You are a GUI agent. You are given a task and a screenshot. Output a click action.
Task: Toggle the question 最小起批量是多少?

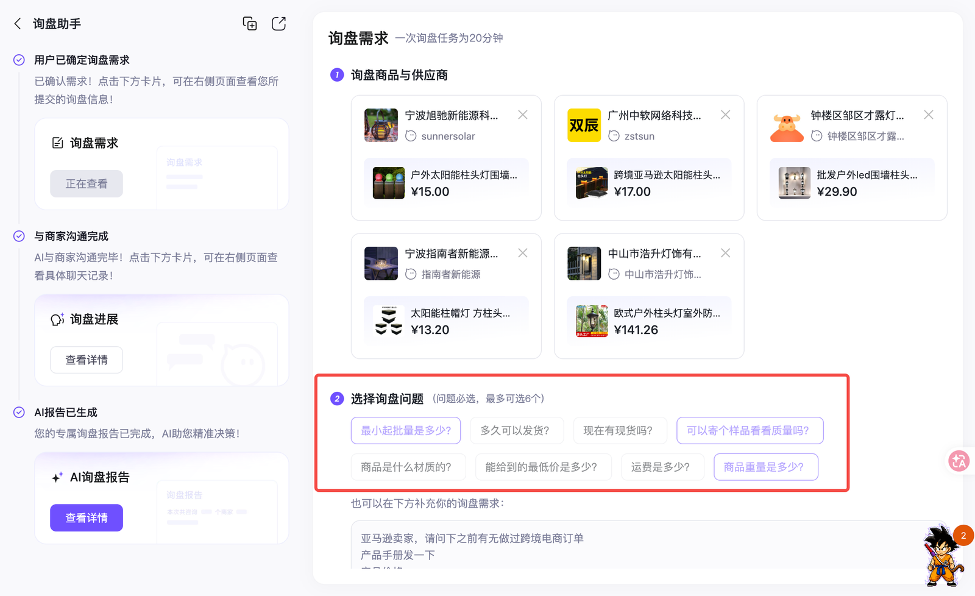point(406,430)
